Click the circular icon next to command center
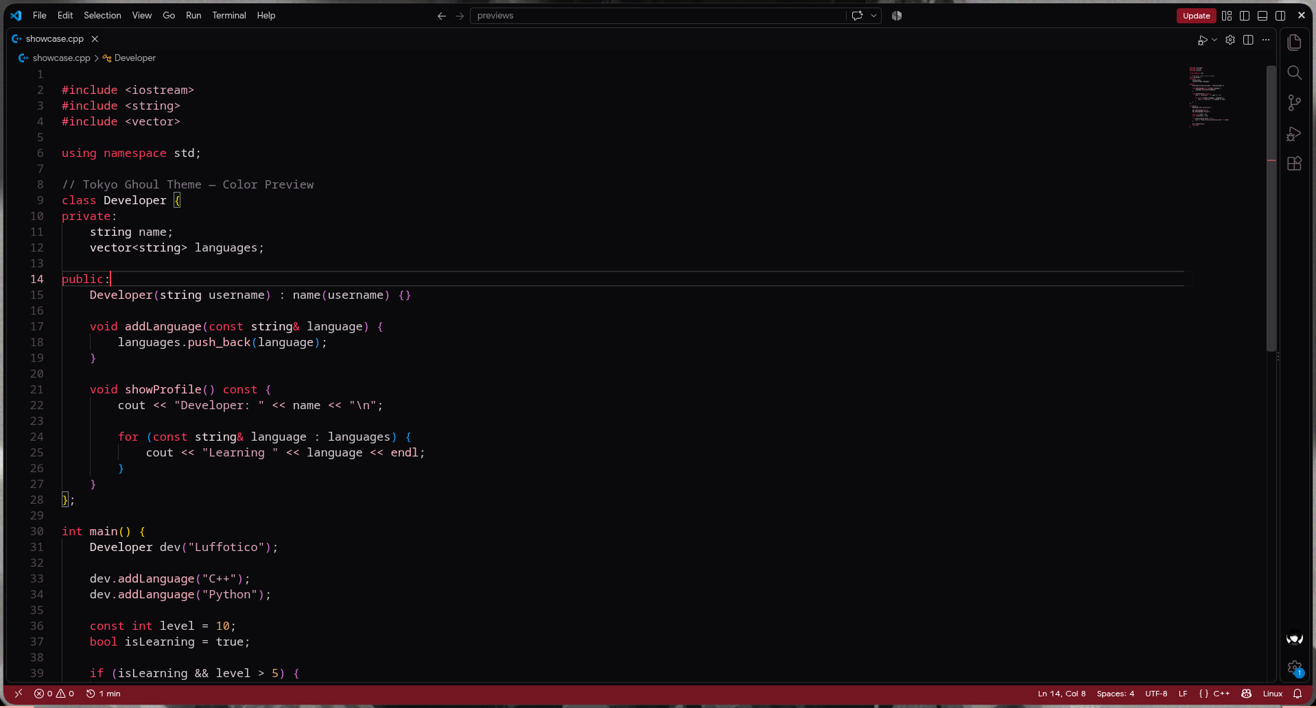 [x=897, y=16]
